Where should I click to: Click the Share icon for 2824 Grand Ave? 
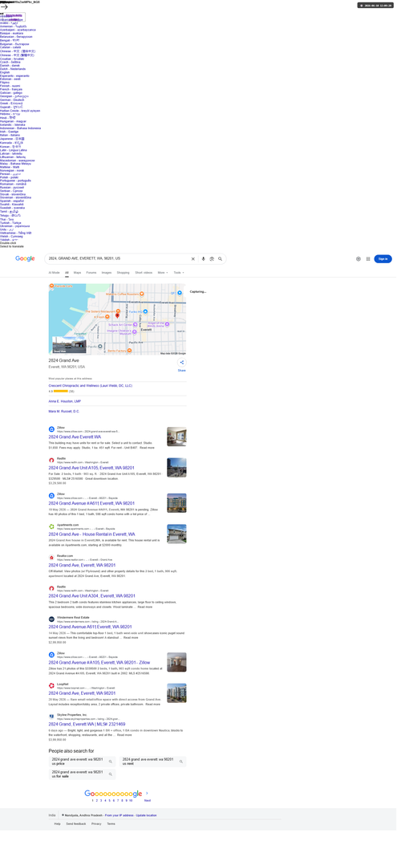pyautogui.click(x=182, y=363)
